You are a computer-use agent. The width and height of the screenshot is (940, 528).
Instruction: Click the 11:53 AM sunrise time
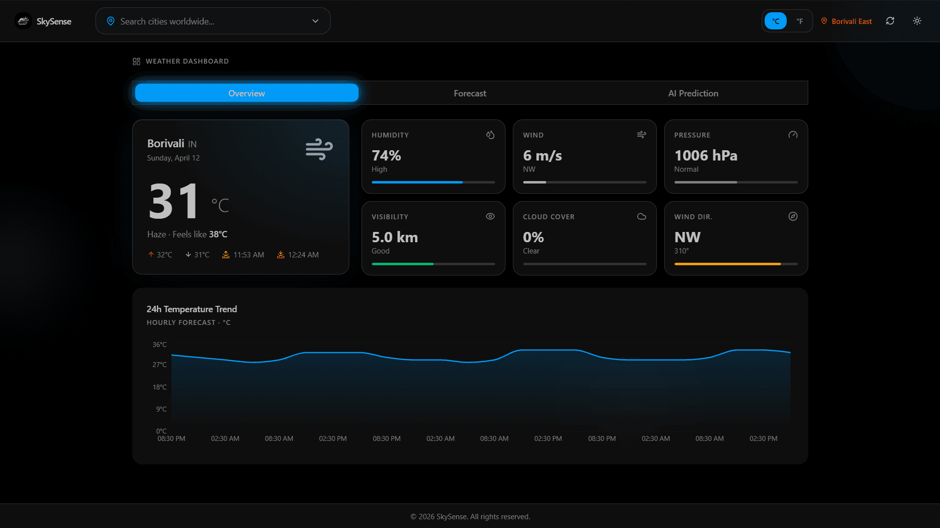pyautogui.click(x=248, y=254)
